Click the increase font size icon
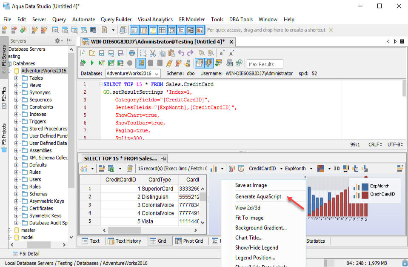Viewport: 408px width, 267px height. [x=231, y=53]
